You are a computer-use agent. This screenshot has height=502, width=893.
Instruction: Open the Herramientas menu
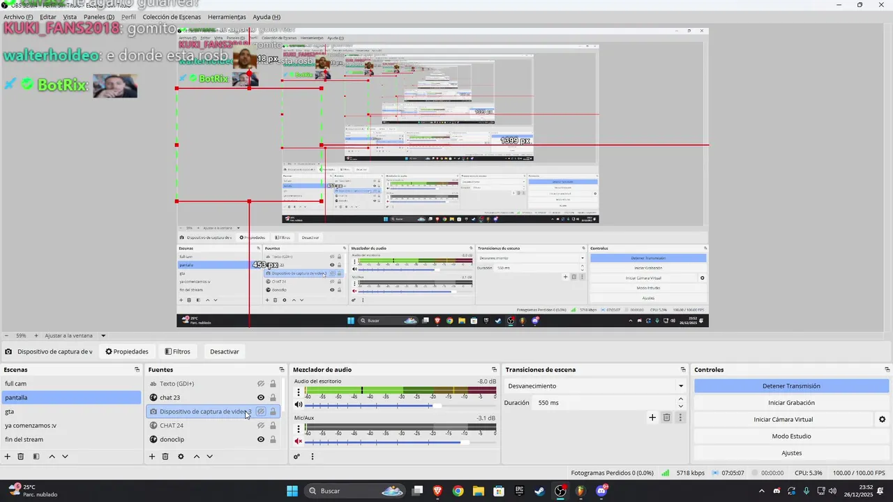227,17
